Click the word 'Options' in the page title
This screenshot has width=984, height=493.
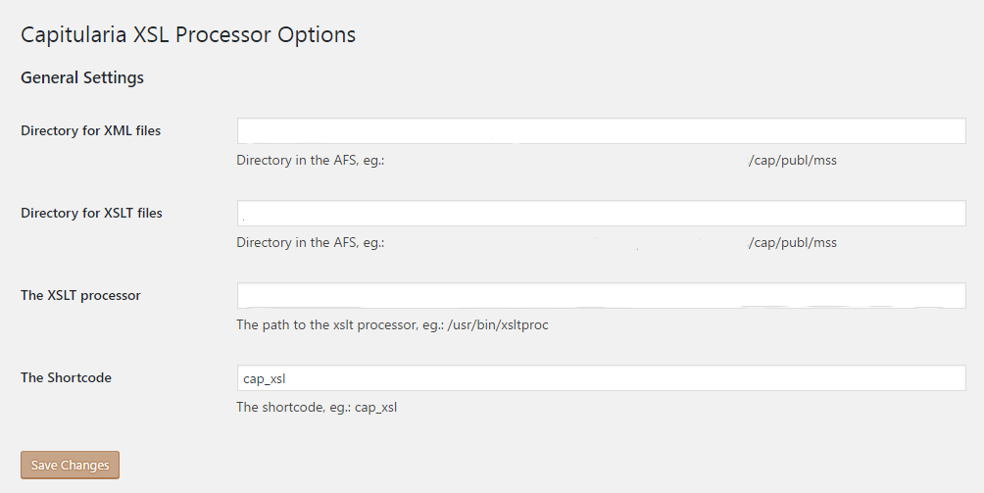click(x=317, y=34)
